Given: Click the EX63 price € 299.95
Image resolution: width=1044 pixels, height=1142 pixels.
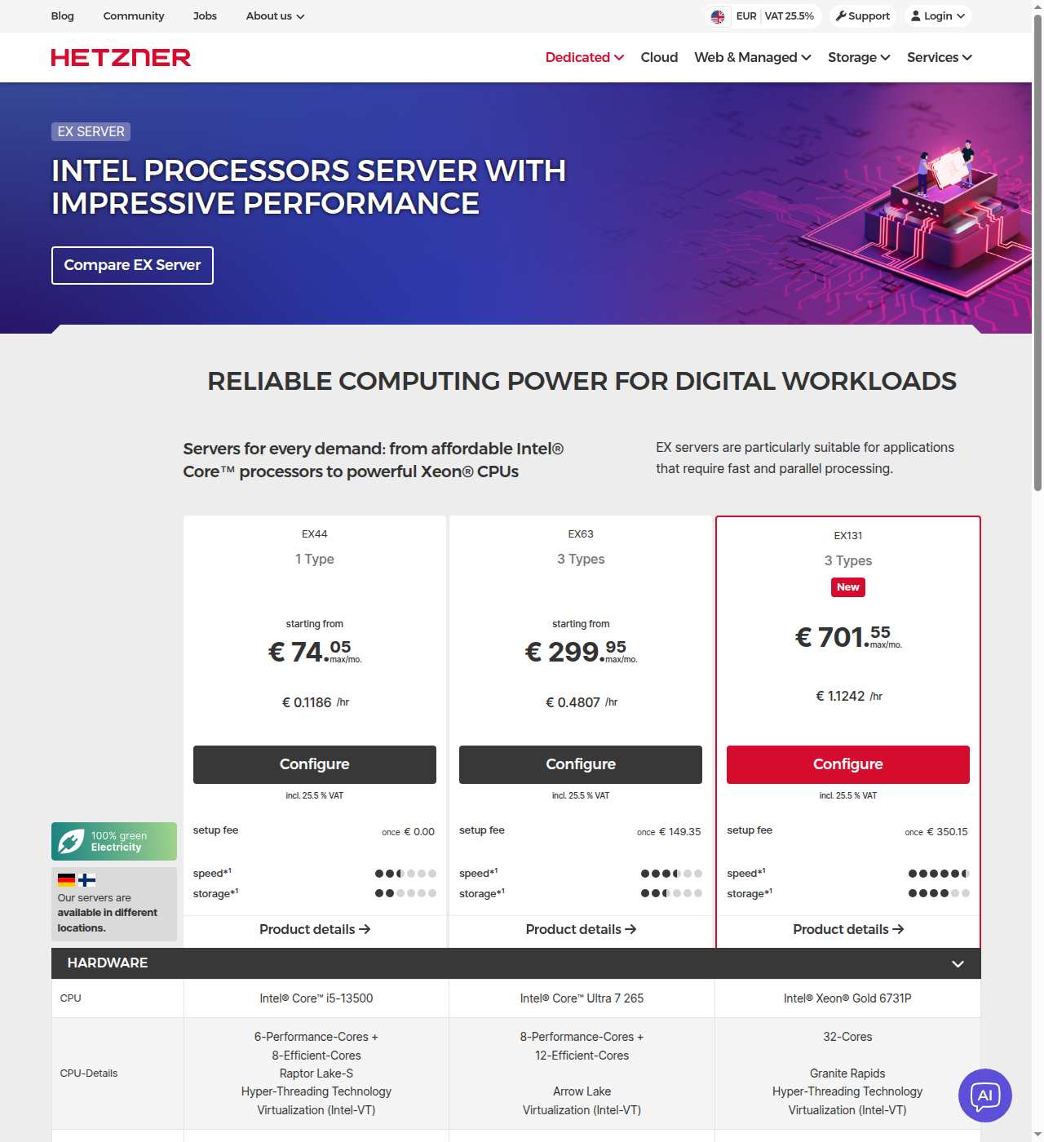Looking at the screenshot, I should coord(581,651).
